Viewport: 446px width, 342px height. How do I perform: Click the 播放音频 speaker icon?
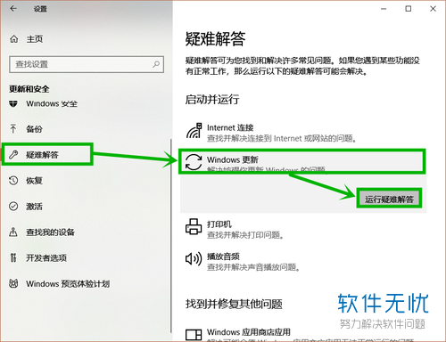click(x=194, y=259)
